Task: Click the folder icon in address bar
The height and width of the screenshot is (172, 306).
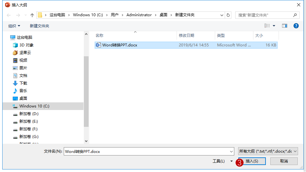Action: pyautogui.click(x=40, y=15)
